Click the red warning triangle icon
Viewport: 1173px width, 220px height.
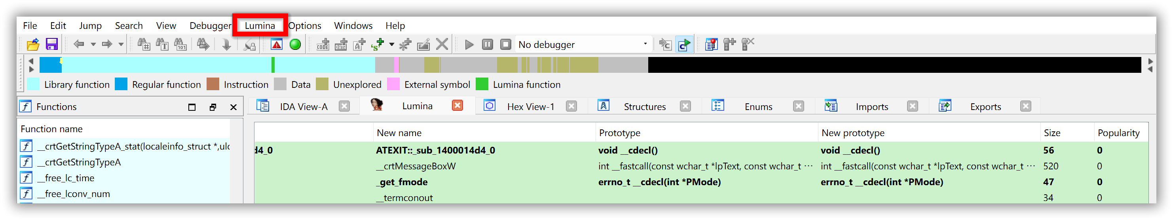pyautogui.click(x=276, y=45)
